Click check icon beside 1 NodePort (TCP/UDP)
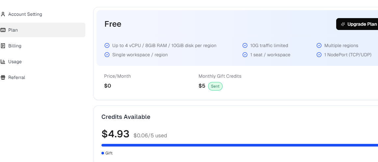 (319, 55)
